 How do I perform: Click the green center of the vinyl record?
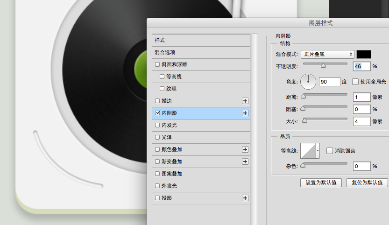141,69
